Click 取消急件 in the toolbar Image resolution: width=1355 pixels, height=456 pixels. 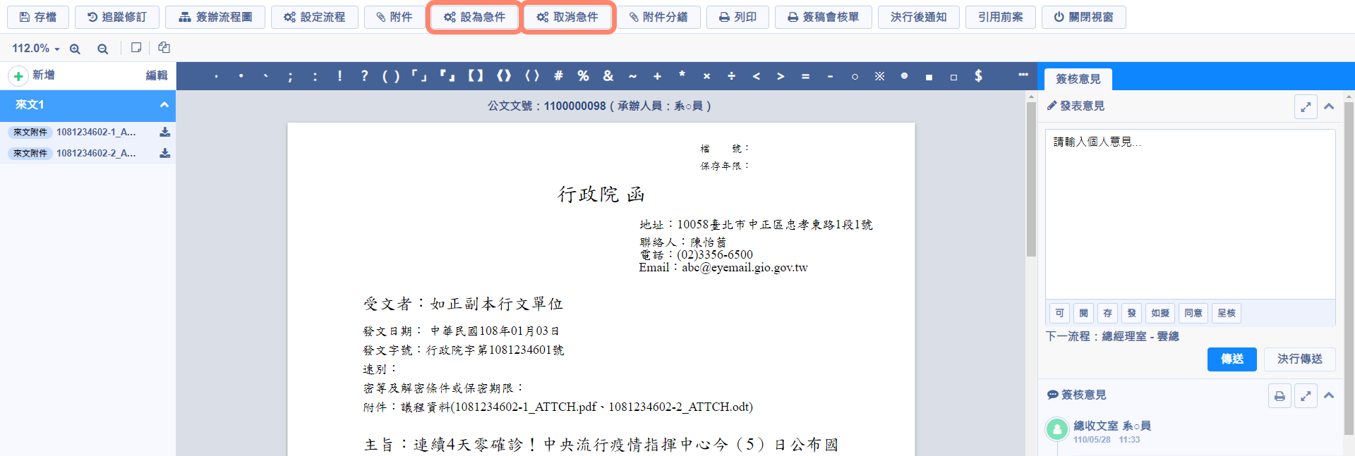[x=567, y=17]
